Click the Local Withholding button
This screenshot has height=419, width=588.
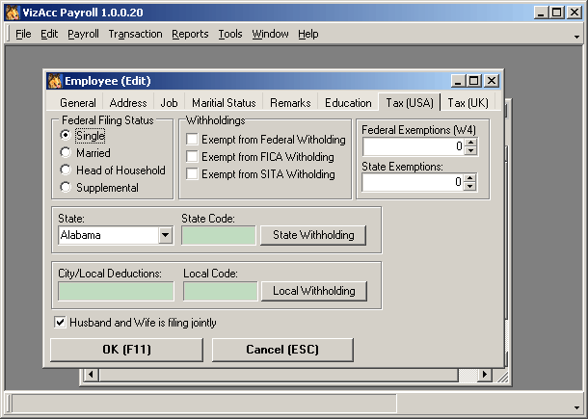[314, 291]
